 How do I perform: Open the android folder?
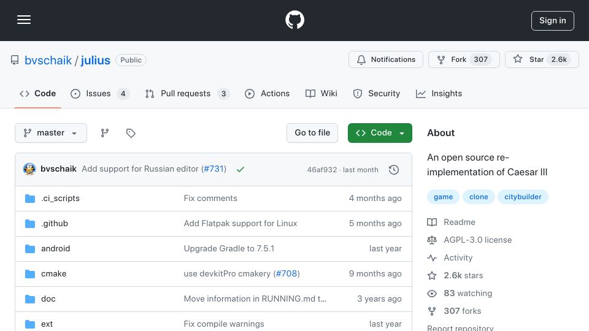[56, 248]
